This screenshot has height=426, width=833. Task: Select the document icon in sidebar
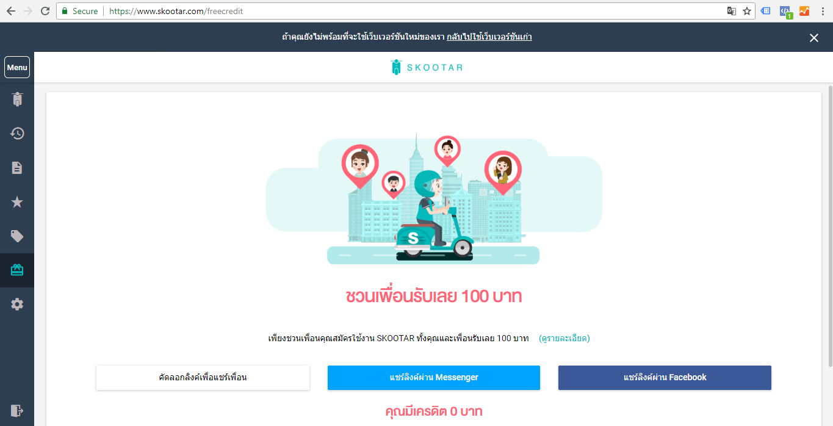(17, 168)
